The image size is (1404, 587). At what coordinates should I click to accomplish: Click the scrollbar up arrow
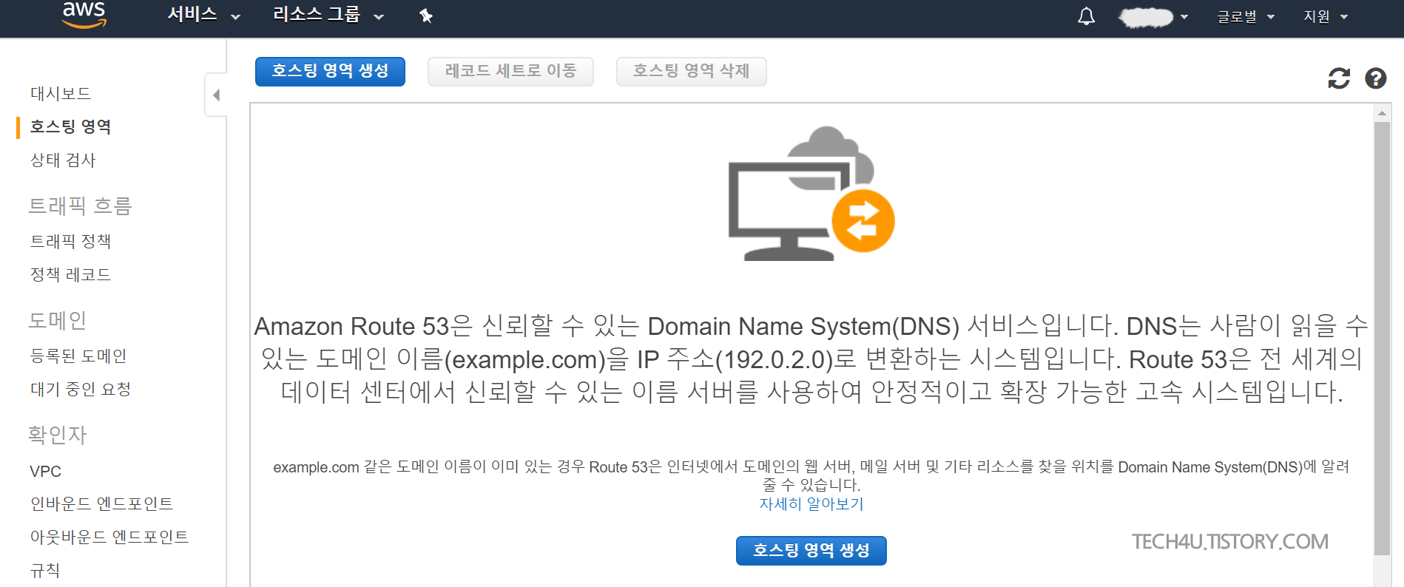(1381, 113)
